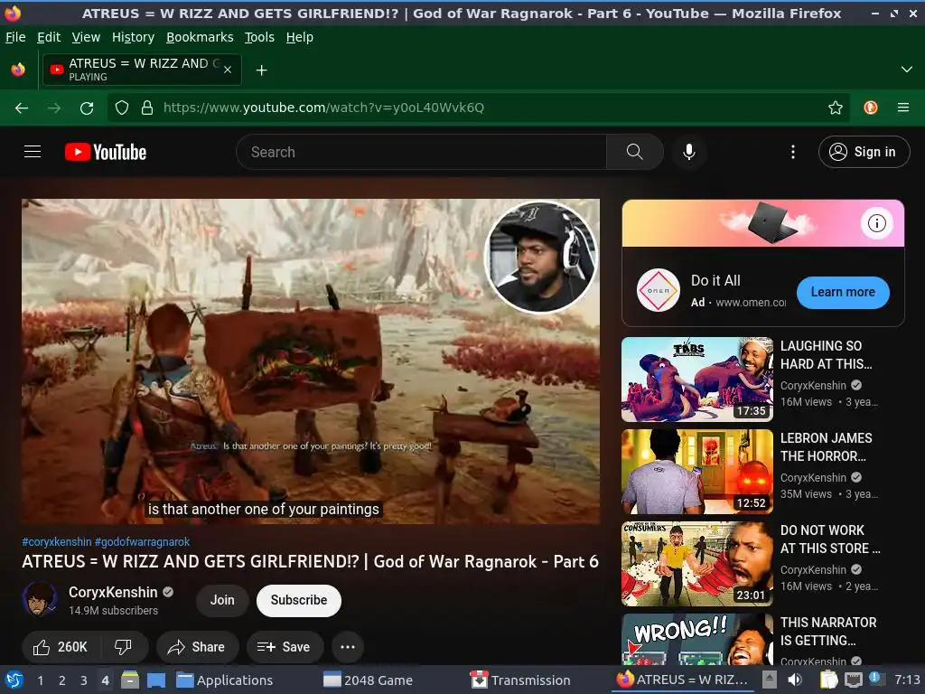The width and height of the screenshot is (925, 694).
Task: Open the DuckDuckGo extension icon
Action: [x=870, y=108]
